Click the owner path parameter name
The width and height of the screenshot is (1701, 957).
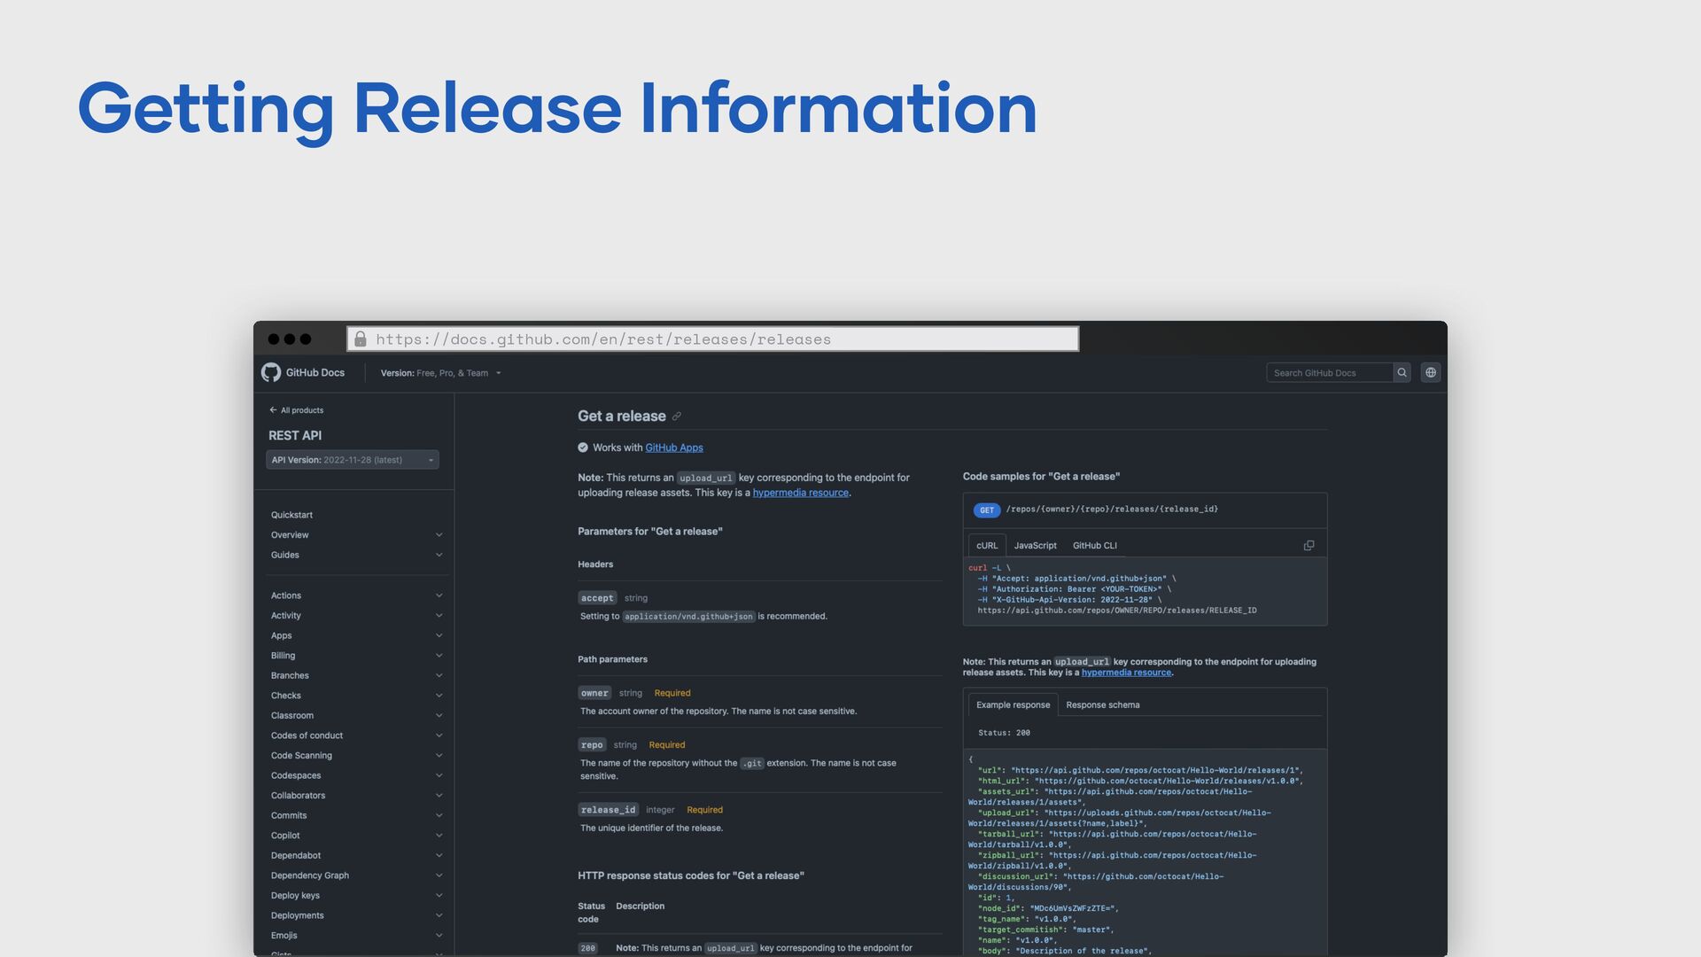point(594,693)
